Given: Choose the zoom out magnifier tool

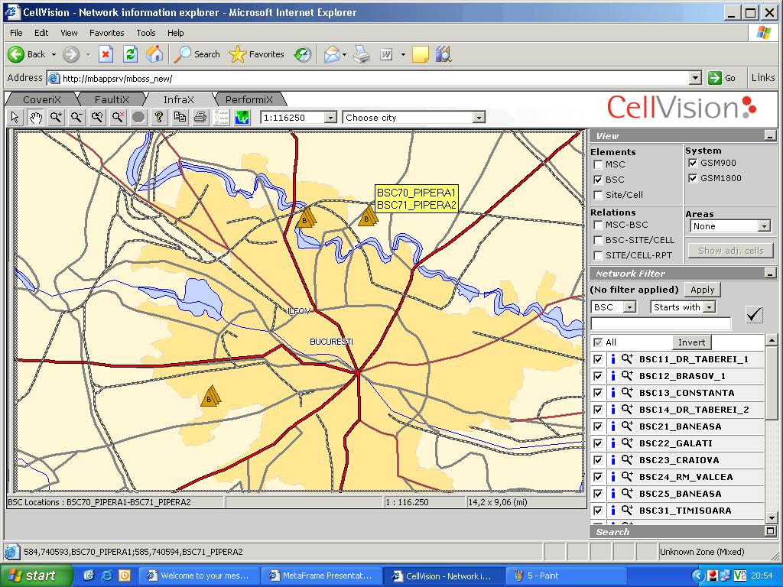Looking at the screenshot, I should pos(76,117).
